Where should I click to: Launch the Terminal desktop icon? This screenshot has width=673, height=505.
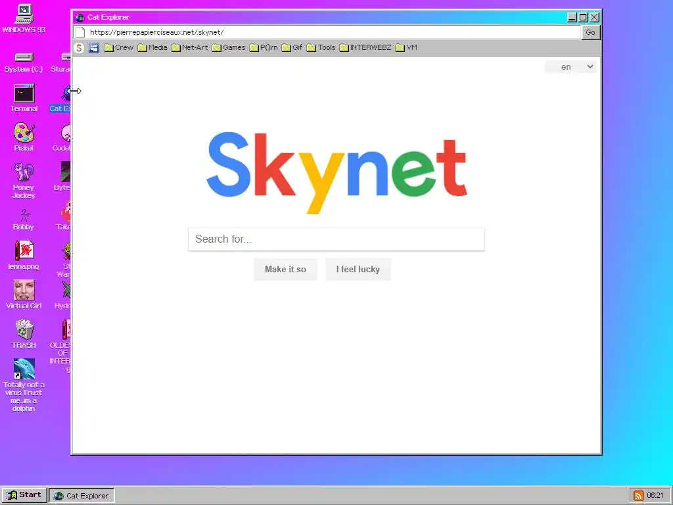pos(24,93)
